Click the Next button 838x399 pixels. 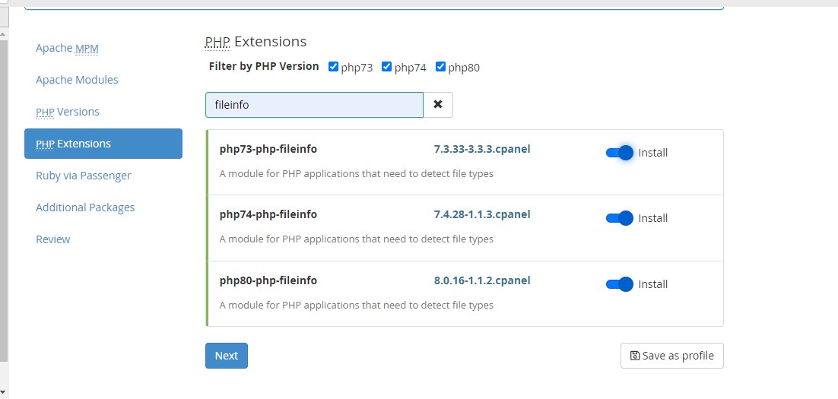(x=227, y=356)
